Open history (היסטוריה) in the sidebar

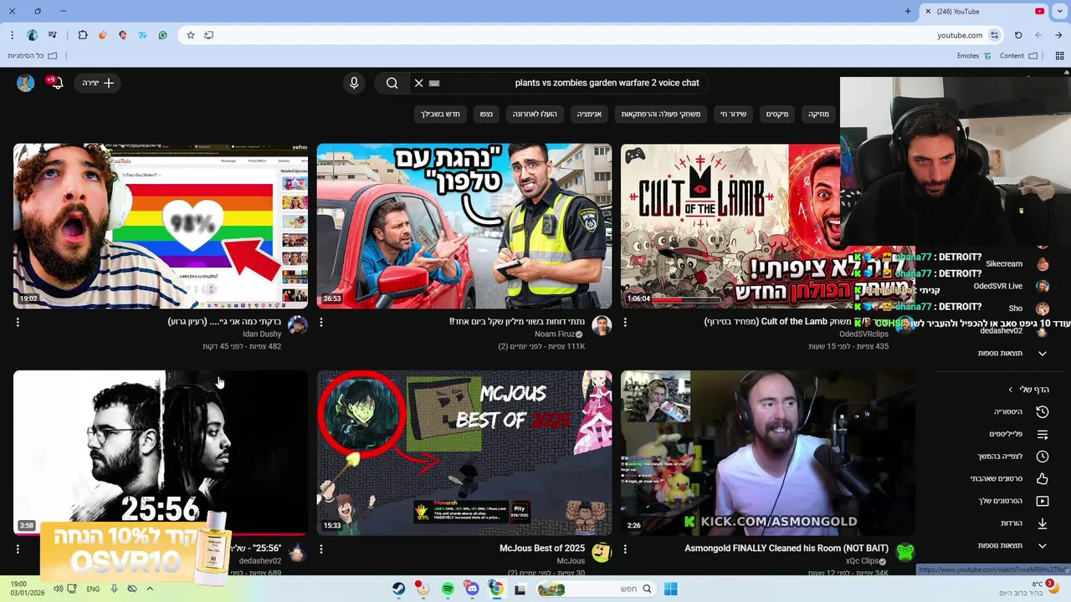(1019, 412)
